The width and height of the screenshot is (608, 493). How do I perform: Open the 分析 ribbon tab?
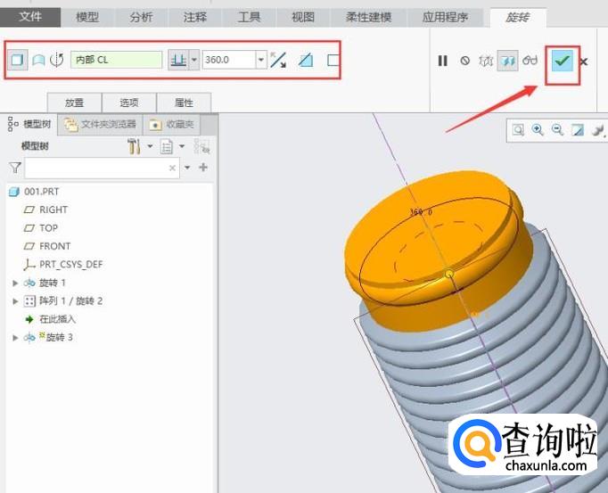pos(141,17)
